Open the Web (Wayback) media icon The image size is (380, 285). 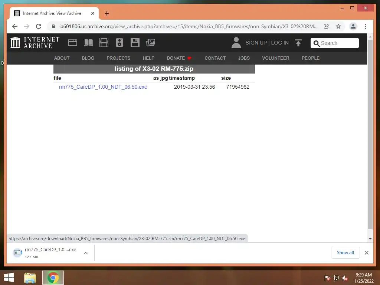tap(73, 43)
